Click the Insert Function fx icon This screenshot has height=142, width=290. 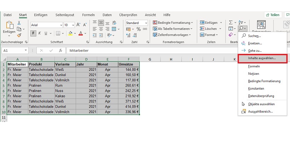point(60,51)
